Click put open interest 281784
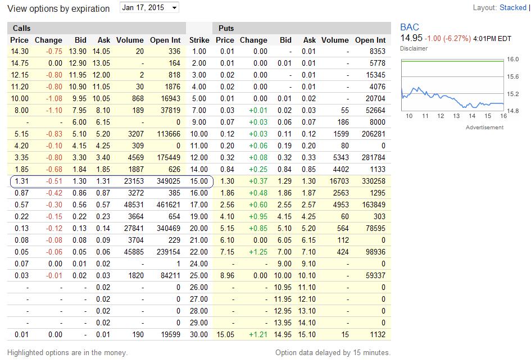 374,157
